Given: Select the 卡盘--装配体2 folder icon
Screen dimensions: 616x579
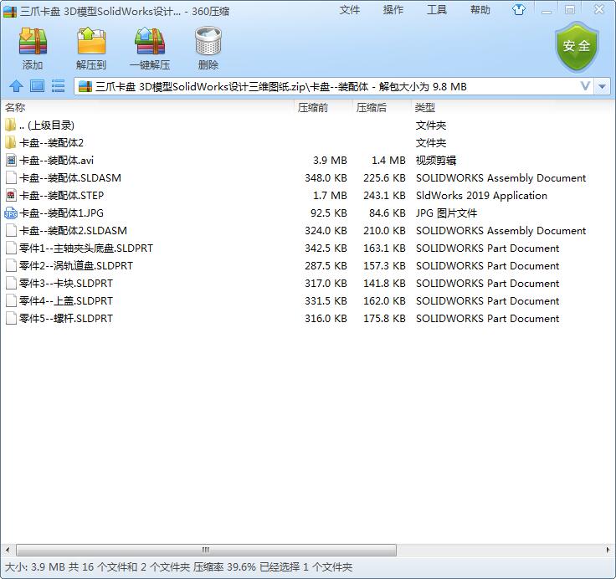Looking at the screenshot, I should [11, 142].
